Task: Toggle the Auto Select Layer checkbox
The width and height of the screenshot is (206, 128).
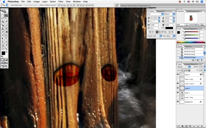Action: 10,5
